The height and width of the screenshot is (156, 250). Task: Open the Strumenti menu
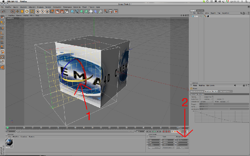click(24, 7)
